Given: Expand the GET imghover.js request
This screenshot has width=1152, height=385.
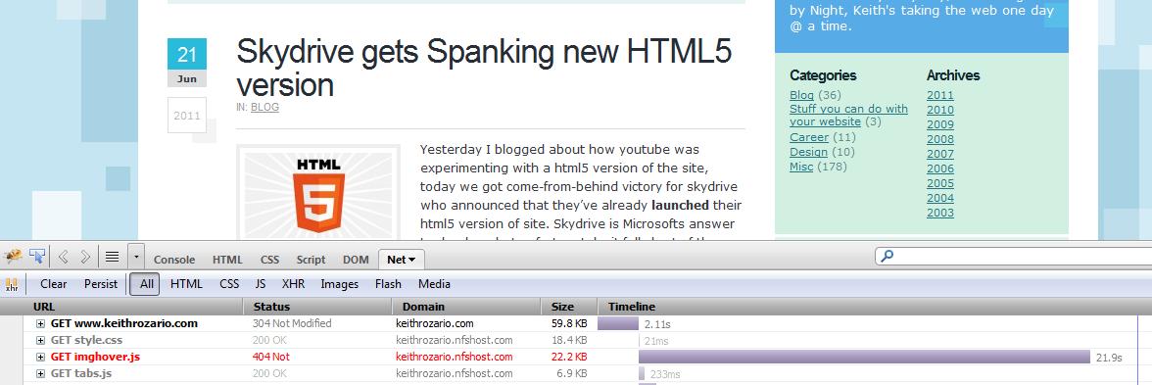Looking at the screenshot, I should point(41,357).
